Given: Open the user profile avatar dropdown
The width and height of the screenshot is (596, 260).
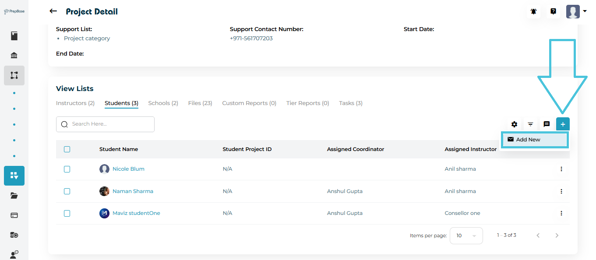Looking at the screenshot, I should 576,12.
